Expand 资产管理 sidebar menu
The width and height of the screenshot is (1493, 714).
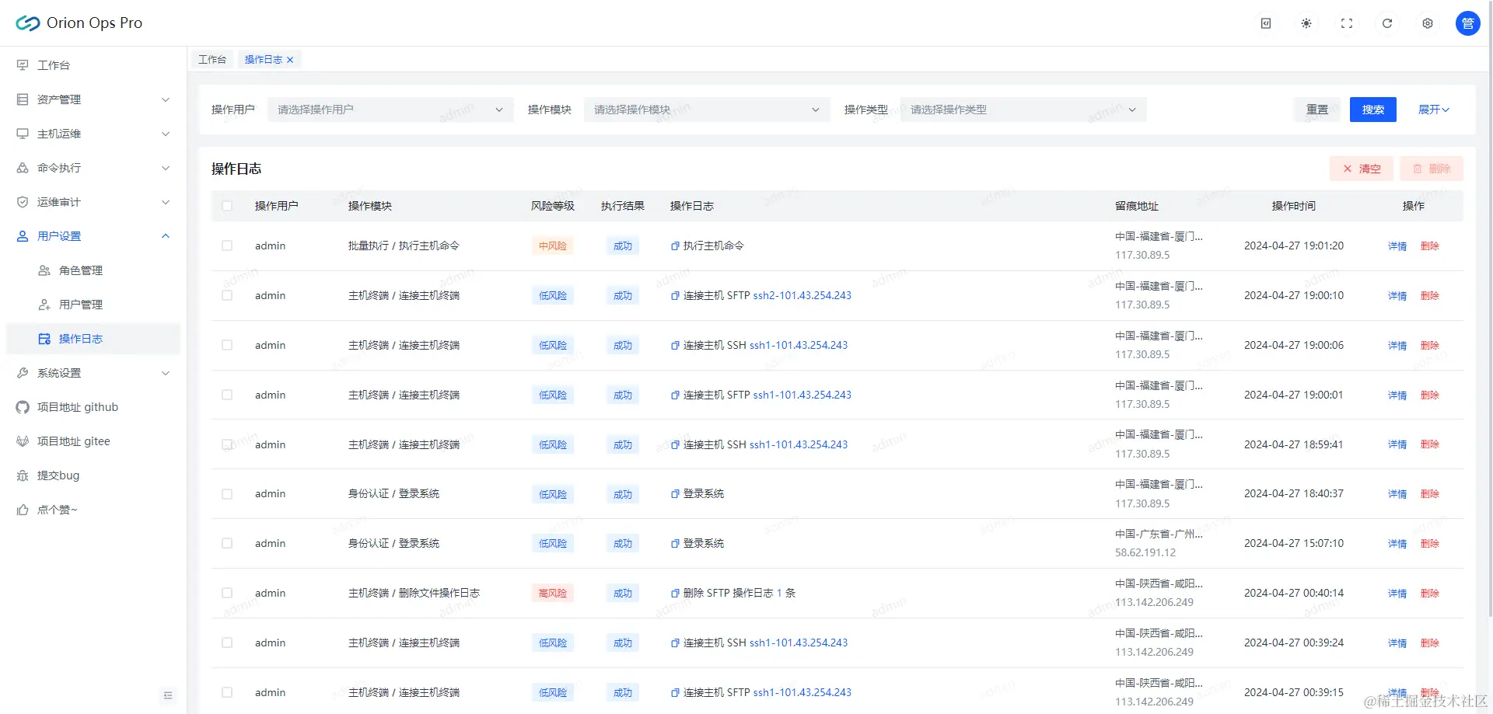coord(93,99)
